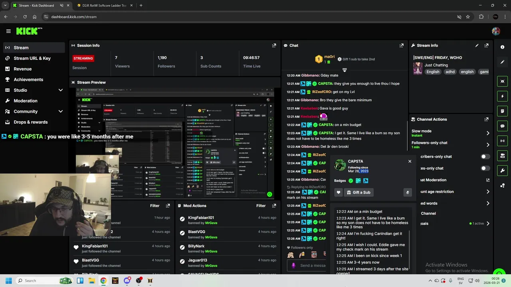Expand the Studio sidebar section
The image size is (511, 287).
61,90
